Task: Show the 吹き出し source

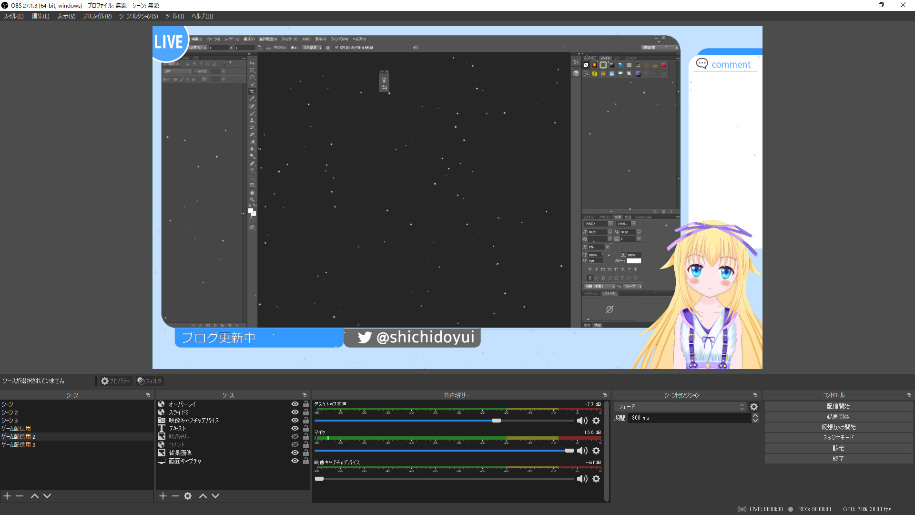Action: tap(295, 436)
